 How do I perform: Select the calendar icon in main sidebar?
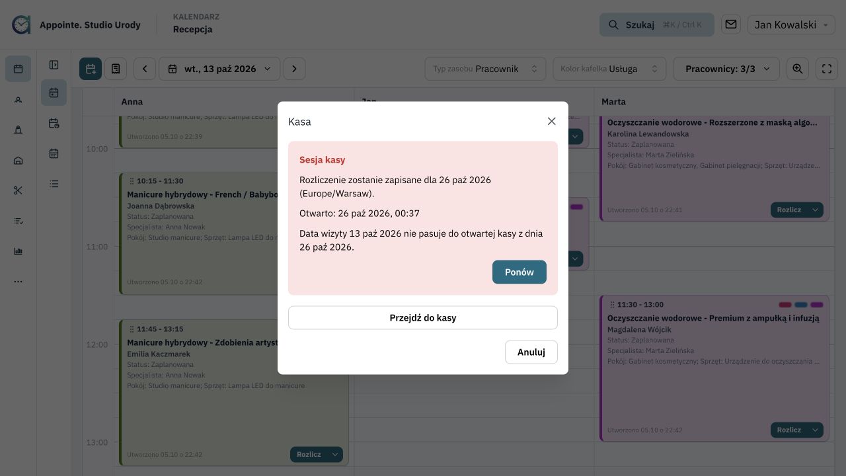coord(19,69)
